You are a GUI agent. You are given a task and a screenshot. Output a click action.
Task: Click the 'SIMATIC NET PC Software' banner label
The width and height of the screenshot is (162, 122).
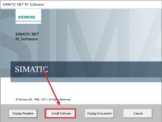pos(27,37)
